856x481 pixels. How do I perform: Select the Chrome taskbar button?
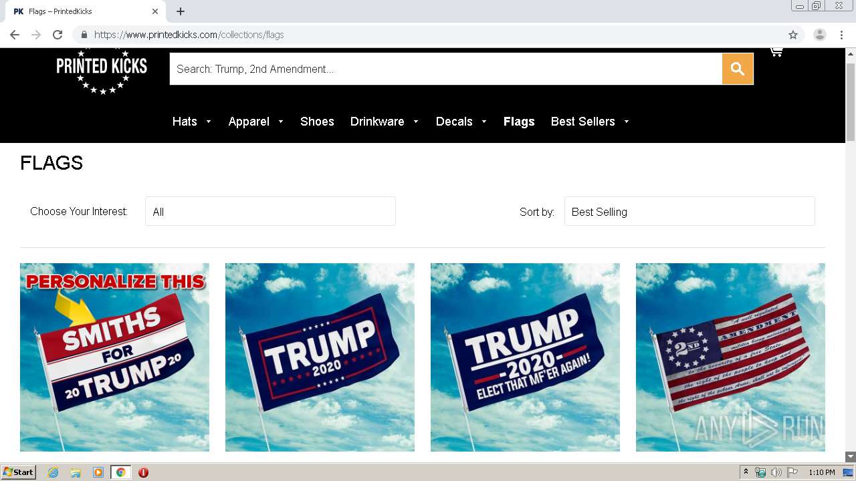121,472
